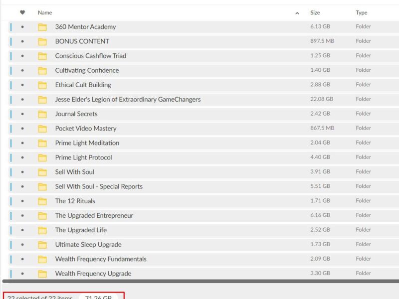Click the Name column header

tap(45, 12)
